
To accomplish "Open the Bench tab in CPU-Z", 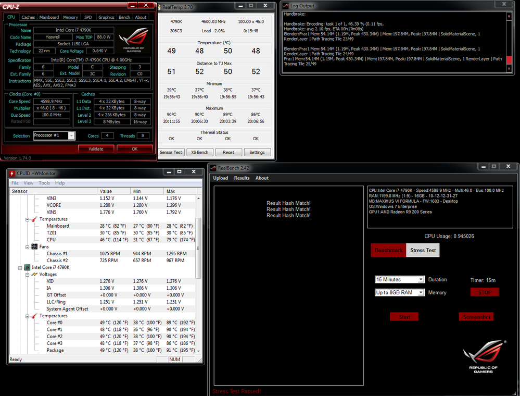I will (x=124, y=17).
